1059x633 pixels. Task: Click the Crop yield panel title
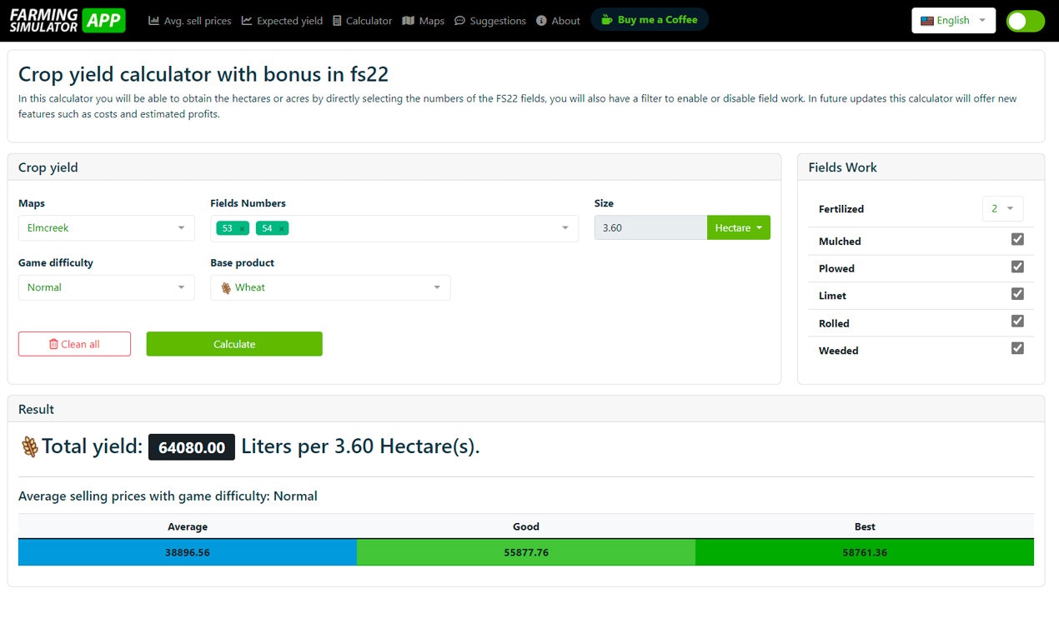coord(48,167)
